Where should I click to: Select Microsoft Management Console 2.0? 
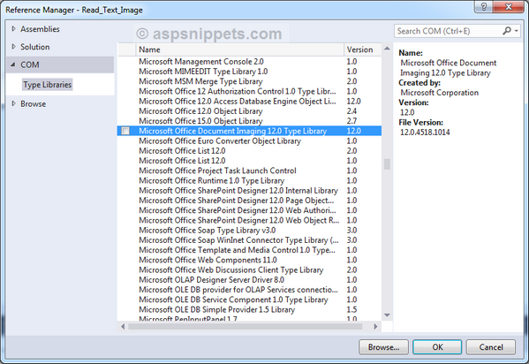(249, 62)
